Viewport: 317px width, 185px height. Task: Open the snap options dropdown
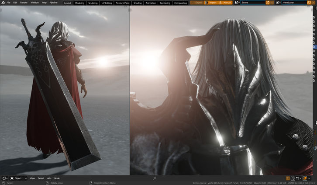299,178
